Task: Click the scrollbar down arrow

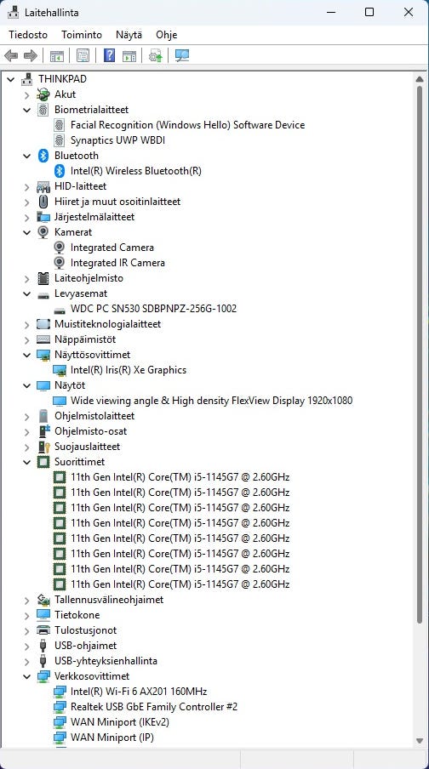Action: coord(419,740)
